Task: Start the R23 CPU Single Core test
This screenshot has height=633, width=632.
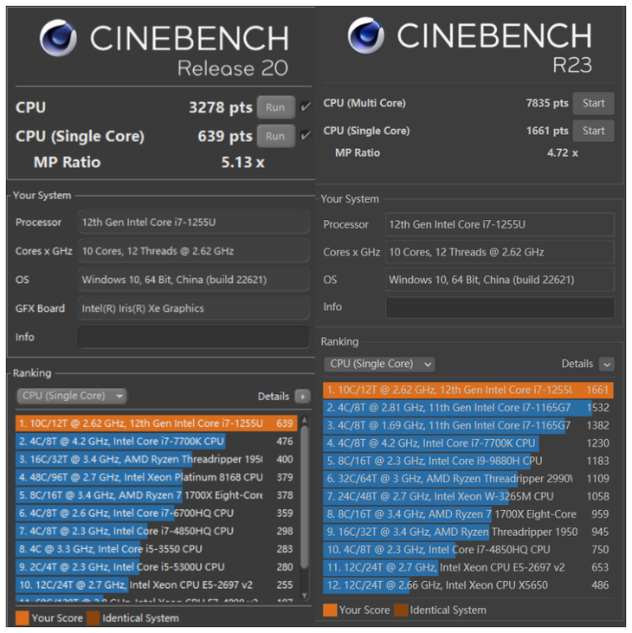Action: tap(593, 131)
